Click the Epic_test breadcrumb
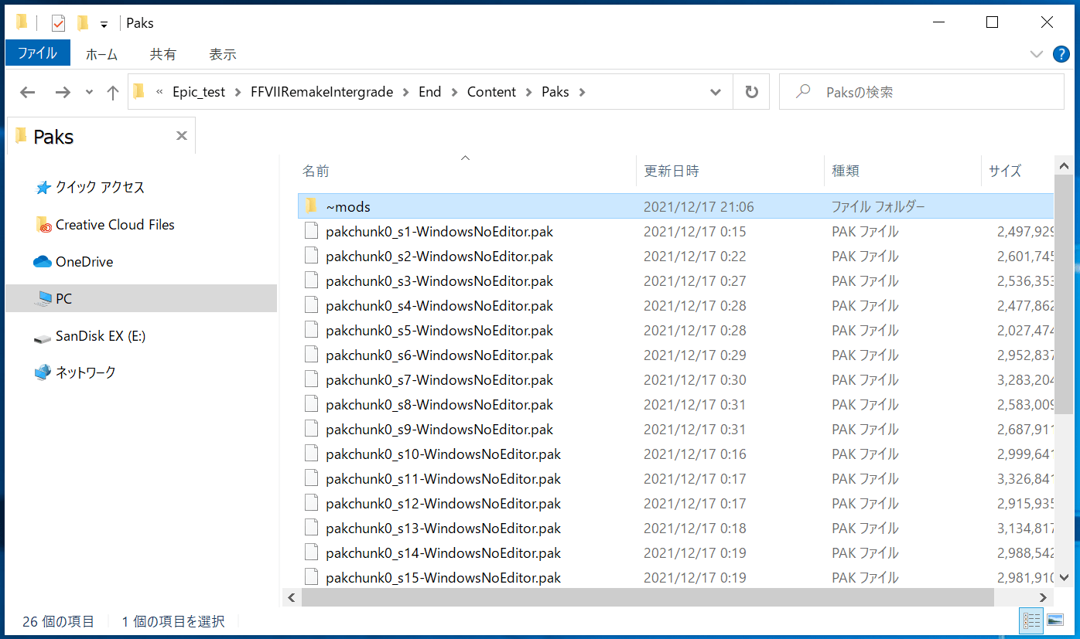 pos(199,92)
